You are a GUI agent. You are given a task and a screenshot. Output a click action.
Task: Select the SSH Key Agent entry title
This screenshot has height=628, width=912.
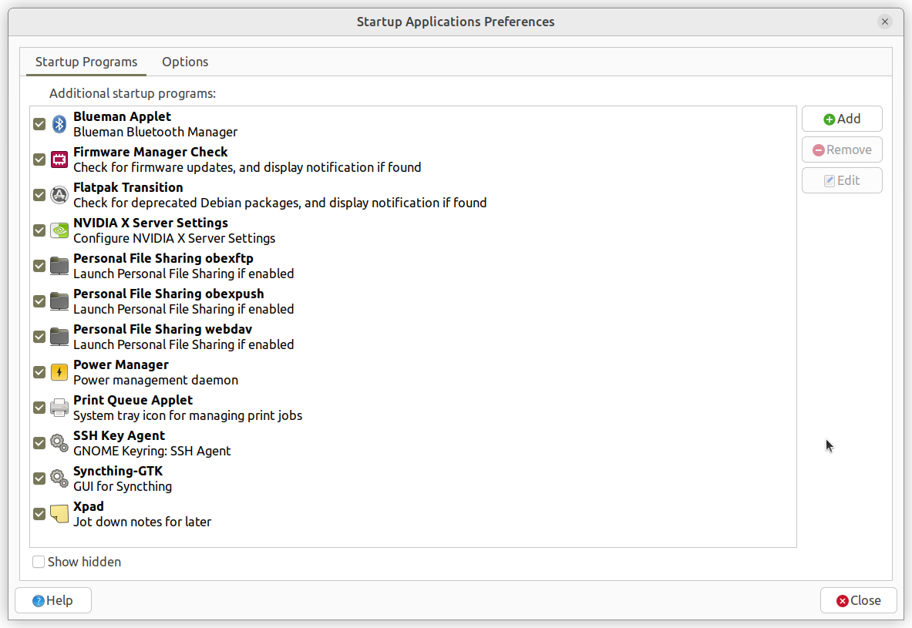tap(119, 435)
